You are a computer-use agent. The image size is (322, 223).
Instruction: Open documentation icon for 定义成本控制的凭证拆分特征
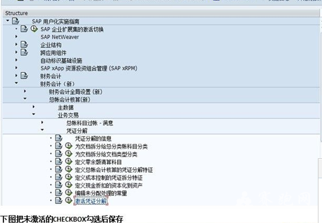[59, 177]
